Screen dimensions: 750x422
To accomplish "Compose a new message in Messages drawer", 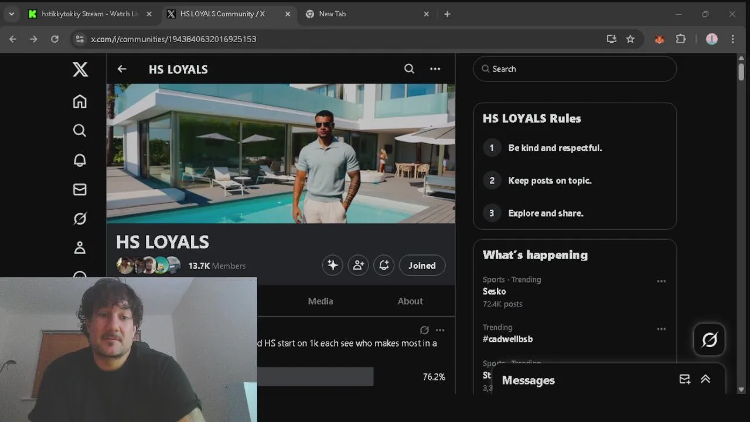I will 684,379.
